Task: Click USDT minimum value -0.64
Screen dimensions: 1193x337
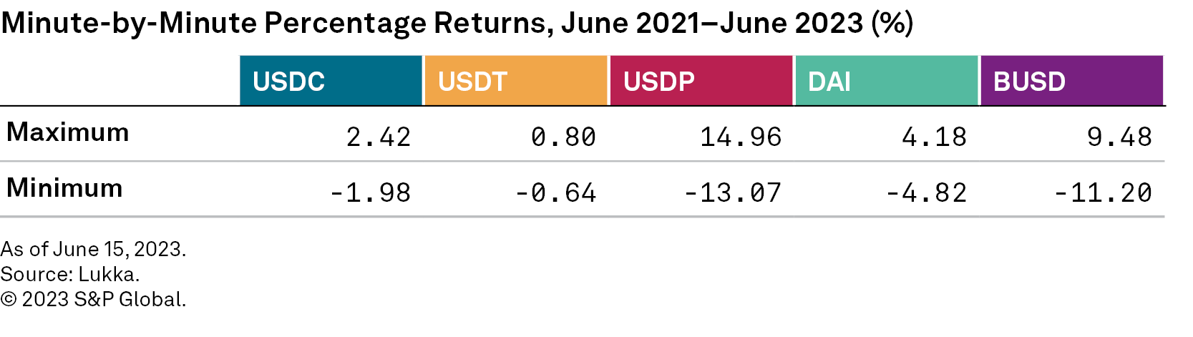Action: [x=555, y=192]
